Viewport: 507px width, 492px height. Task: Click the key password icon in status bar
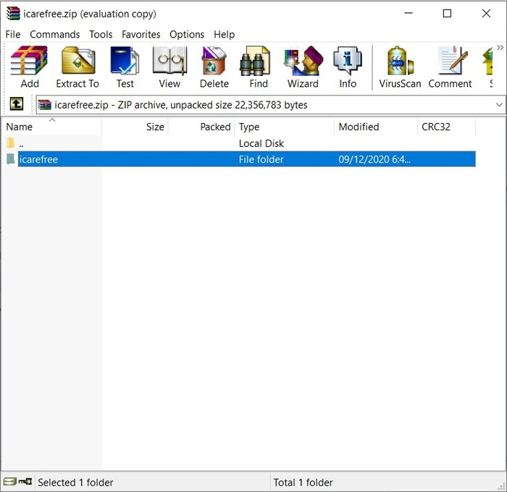click(25, 482)
